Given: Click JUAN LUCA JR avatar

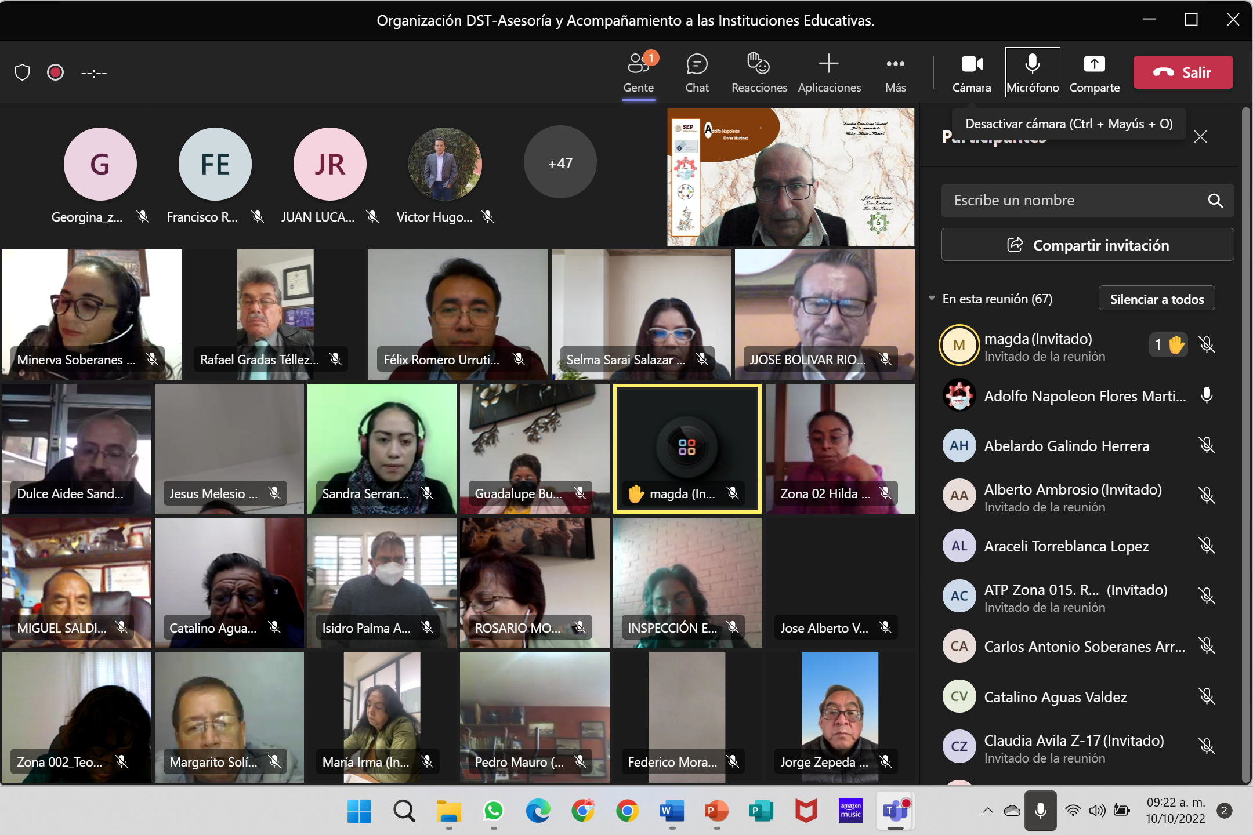Looking at the screenshot, I should 329,164.
